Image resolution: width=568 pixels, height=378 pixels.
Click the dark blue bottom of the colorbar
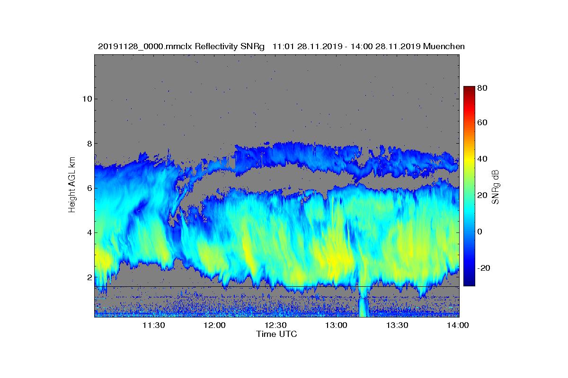469,282
